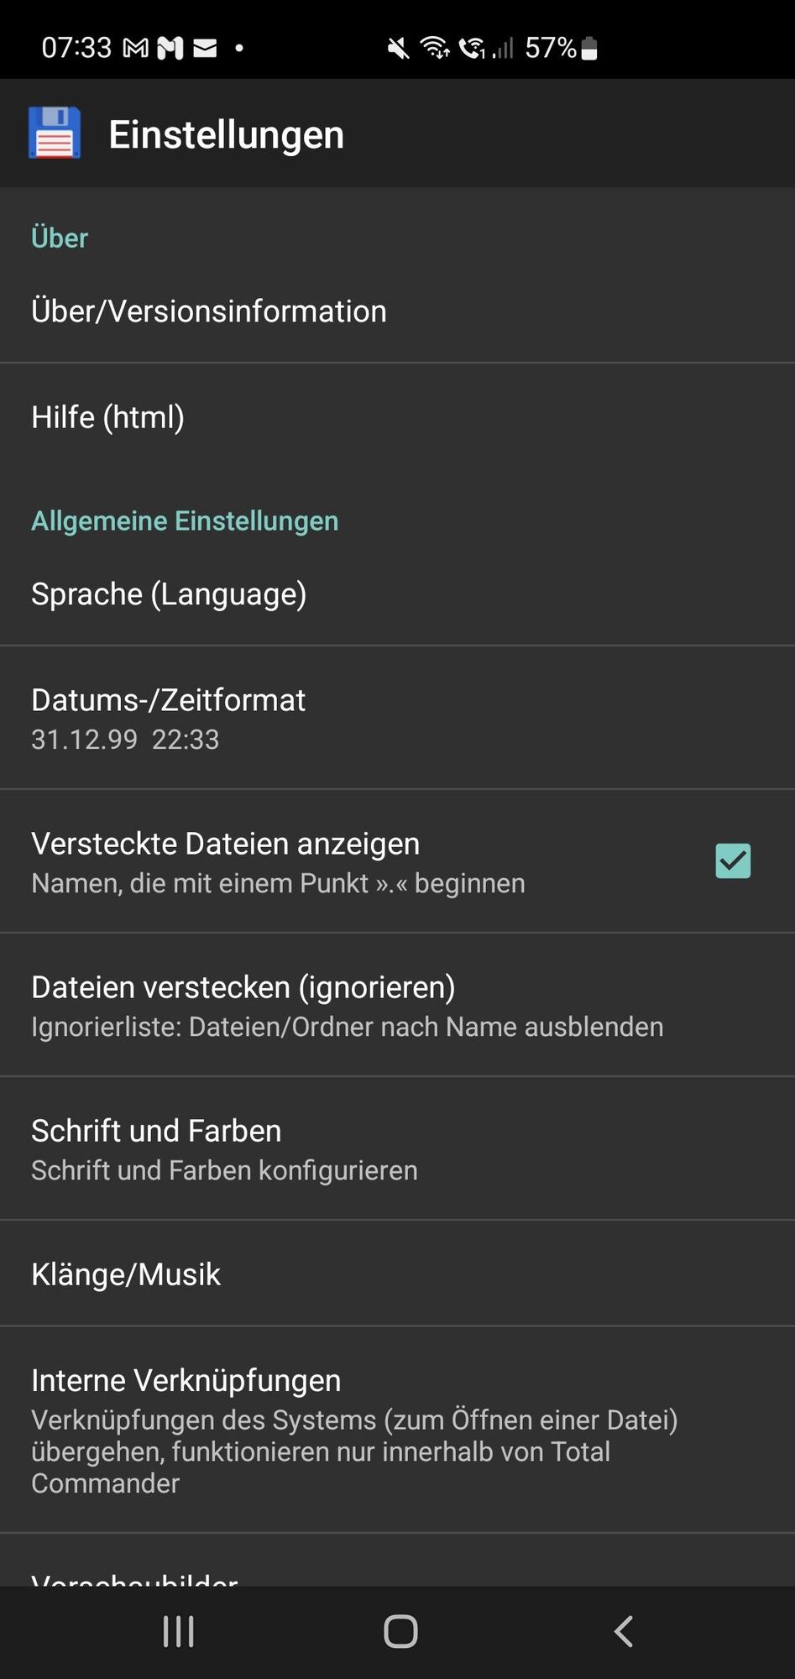Open recent apps with three-bar icon
795x1679 pixels.
[x=178, y=1632]
